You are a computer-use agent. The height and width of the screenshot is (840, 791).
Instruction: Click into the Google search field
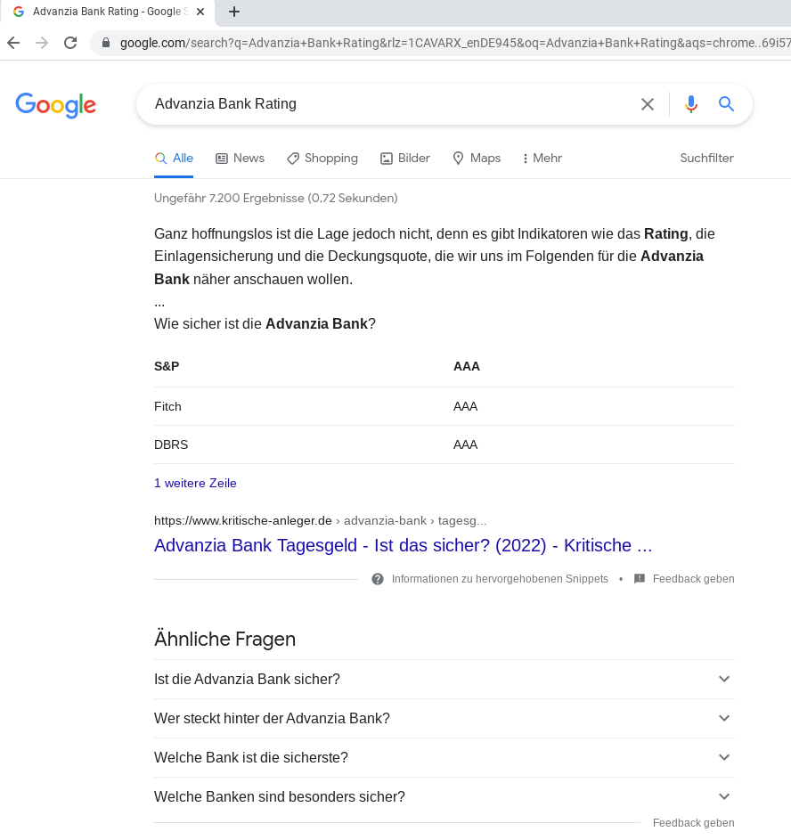[383, 104]
